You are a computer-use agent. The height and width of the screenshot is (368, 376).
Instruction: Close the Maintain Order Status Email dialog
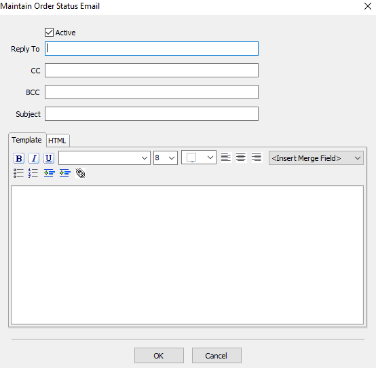click(368, 6)
